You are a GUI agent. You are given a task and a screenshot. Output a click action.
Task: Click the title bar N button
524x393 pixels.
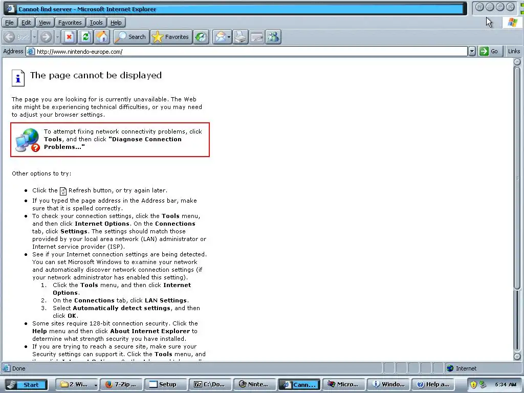[479, 7]
